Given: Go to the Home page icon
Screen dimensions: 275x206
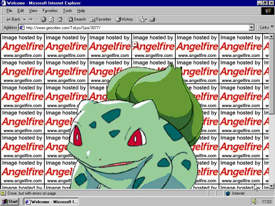Looking at the screenshot, I should point(59,19).
